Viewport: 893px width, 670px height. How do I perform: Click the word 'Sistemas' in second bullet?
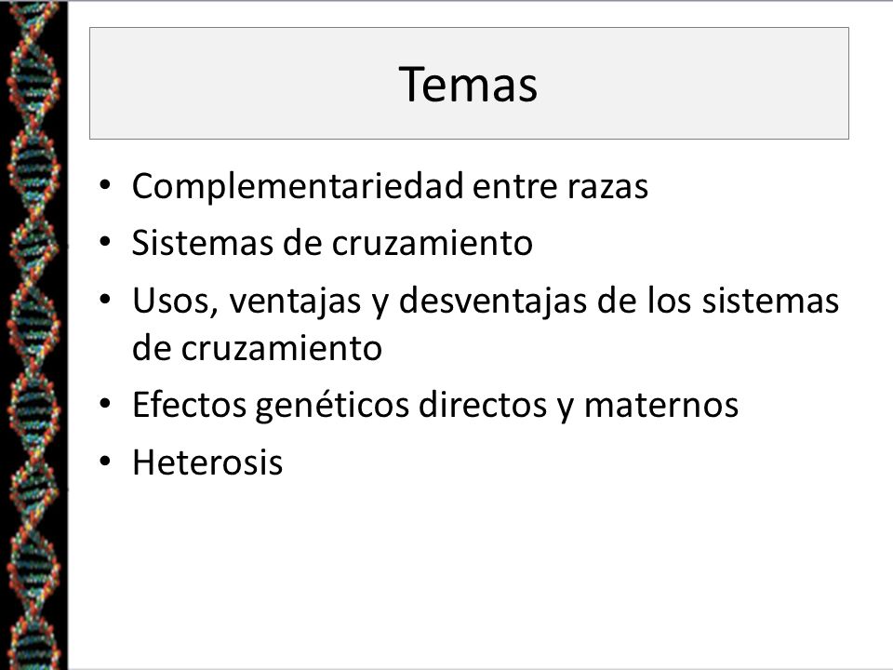(x=203, y=243)
